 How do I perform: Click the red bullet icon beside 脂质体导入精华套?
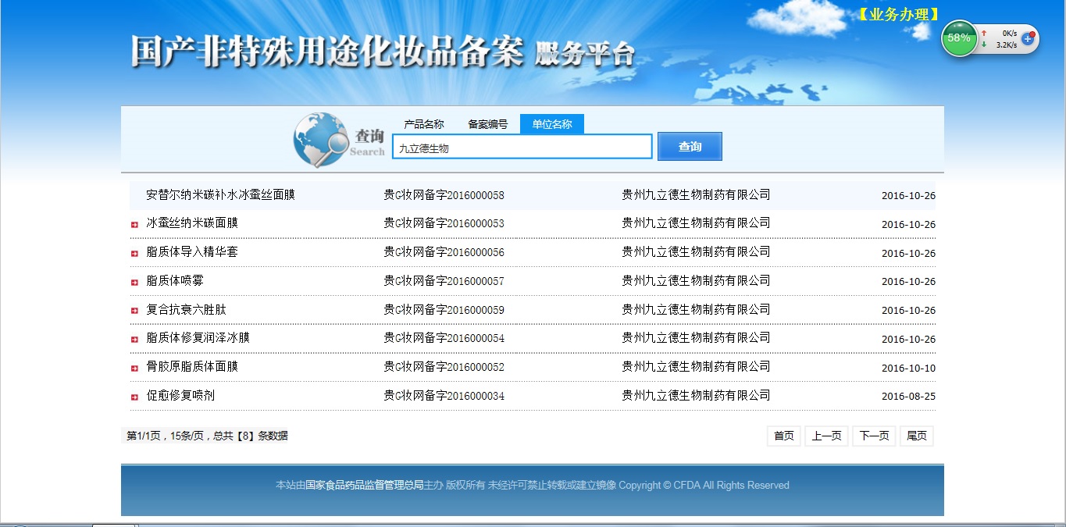134,254
